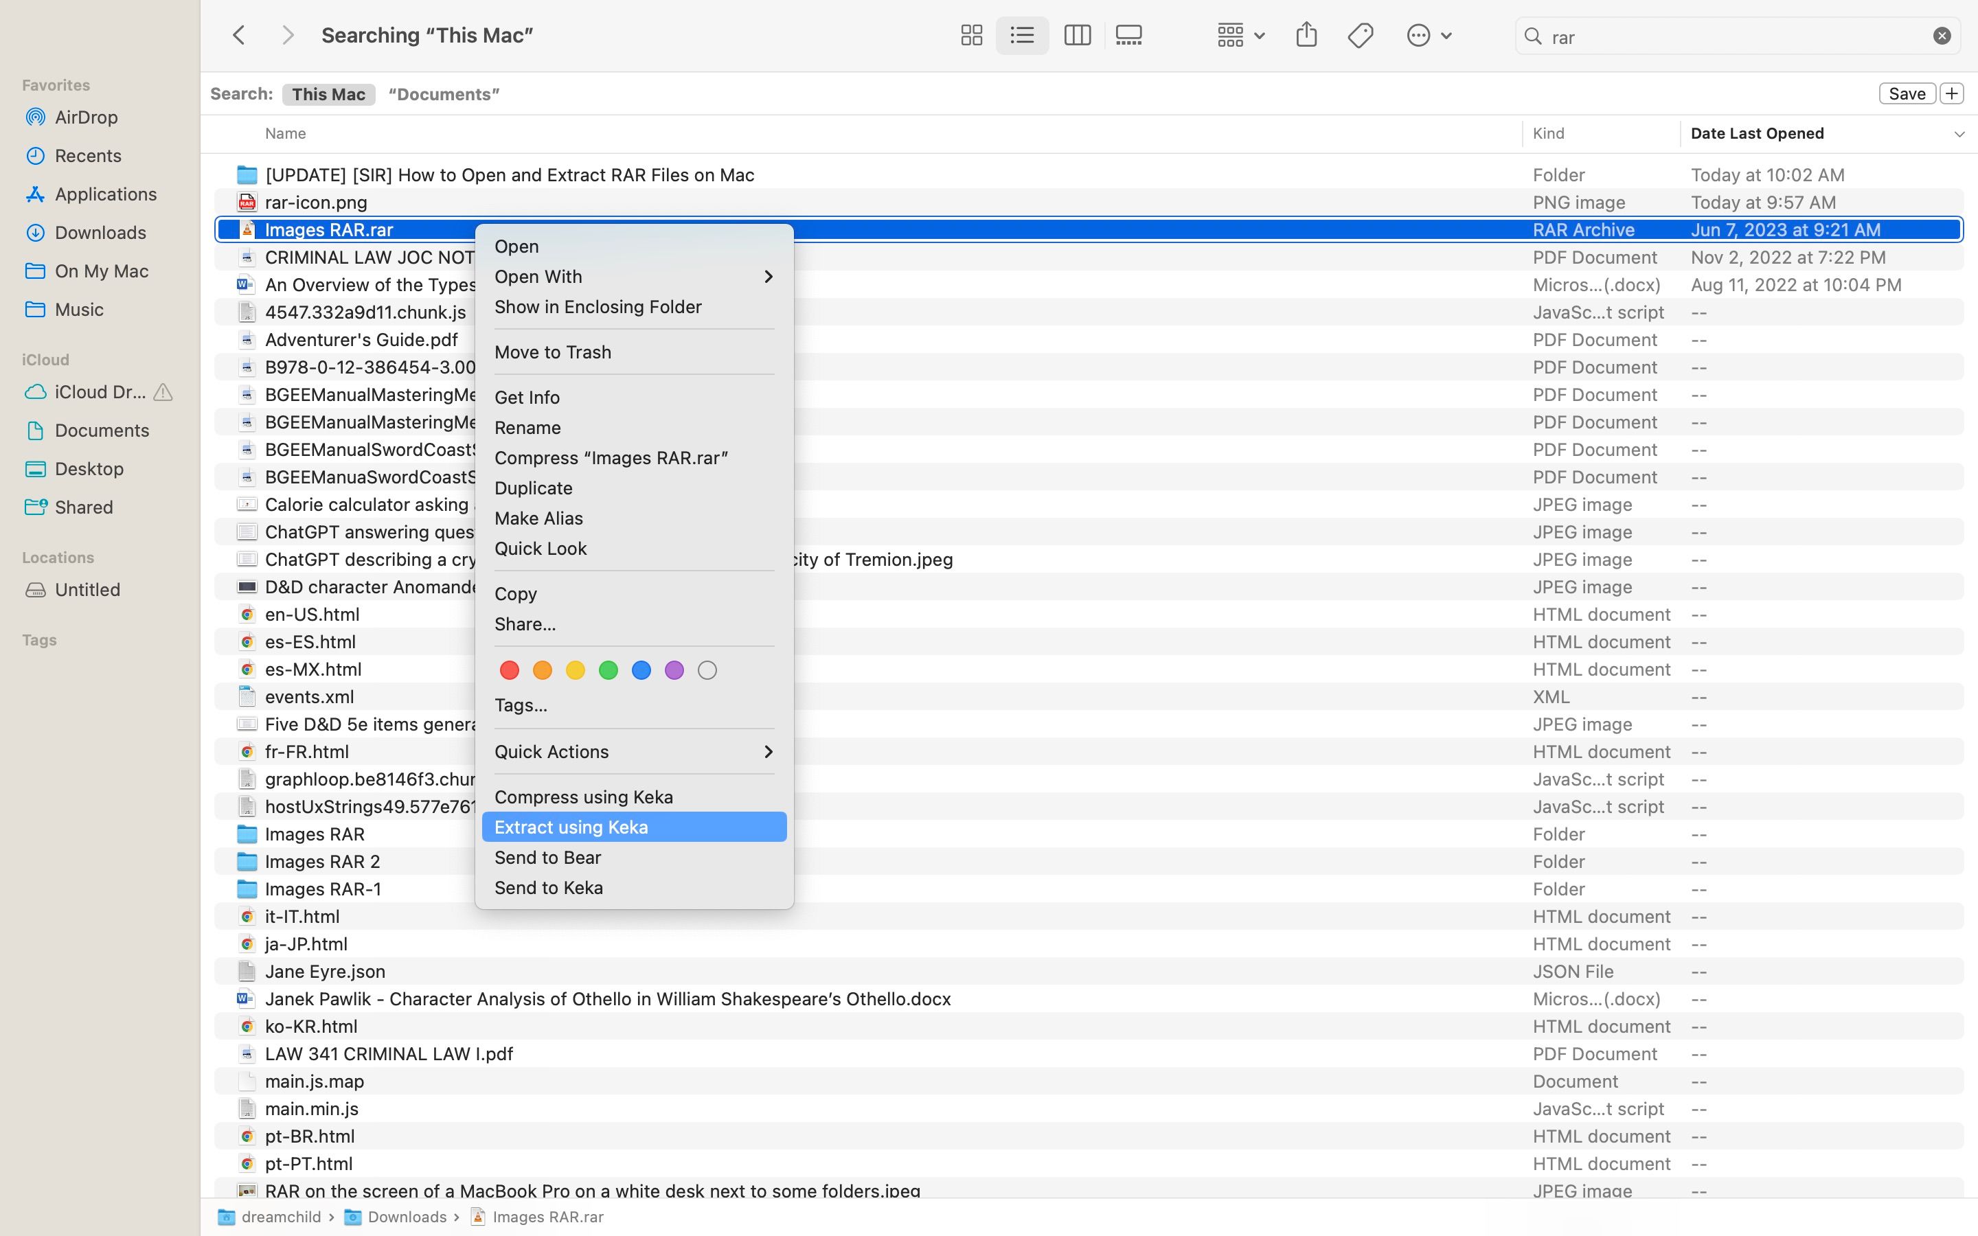The height and width of the screenshot is (1236, 1978).
Task: Clear the search field text
Action: point(1942,36)
